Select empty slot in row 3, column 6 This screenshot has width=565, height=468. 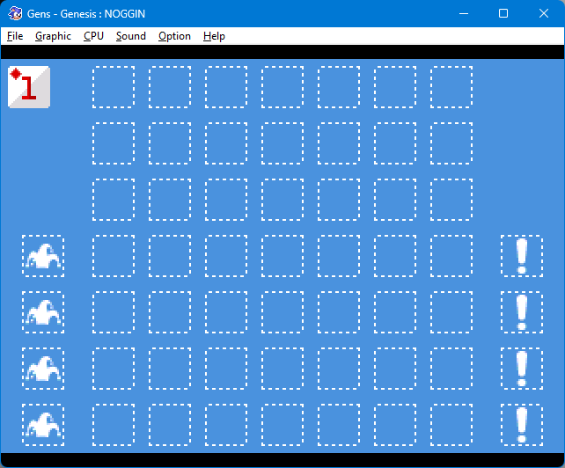tap(395, 199)
